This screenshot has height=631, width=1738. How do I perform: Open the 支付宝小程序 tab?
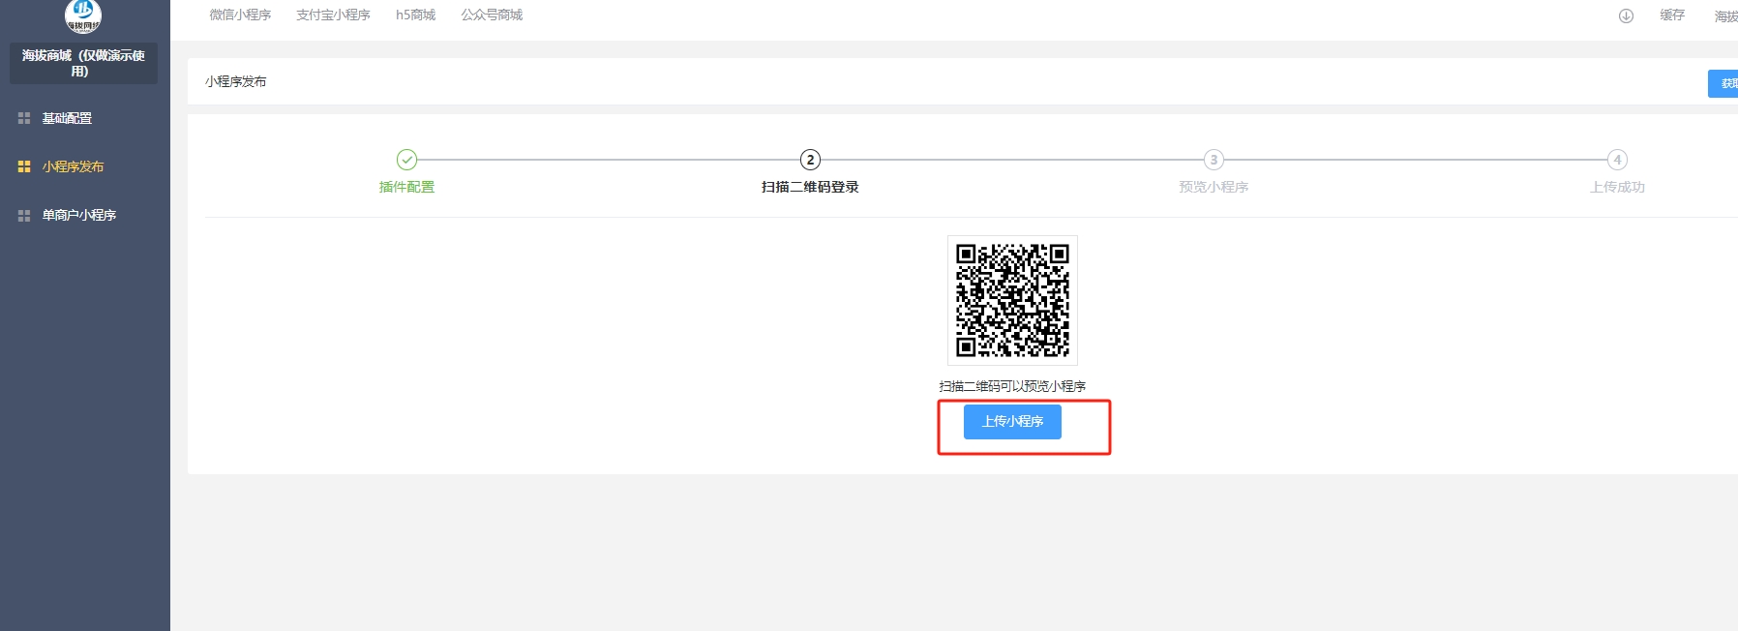(333, 15)
